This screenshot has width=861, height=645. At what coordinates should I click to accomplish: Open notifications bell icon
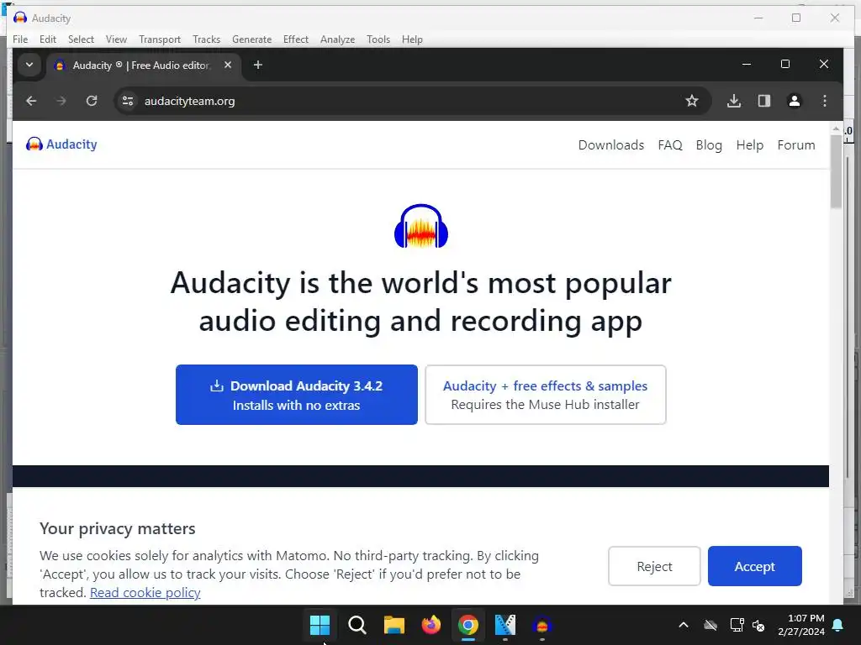838,625
